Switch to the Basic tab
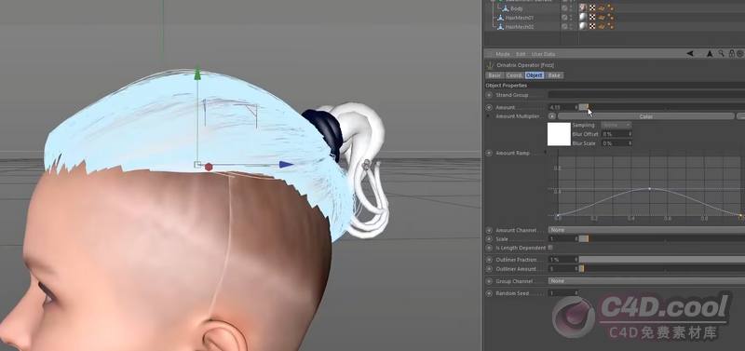 [494, 75]
